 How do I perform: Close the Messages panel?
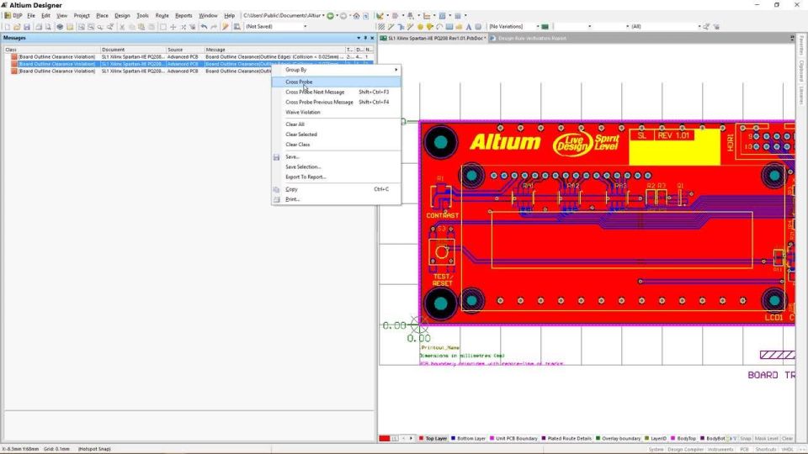(372, 38)
